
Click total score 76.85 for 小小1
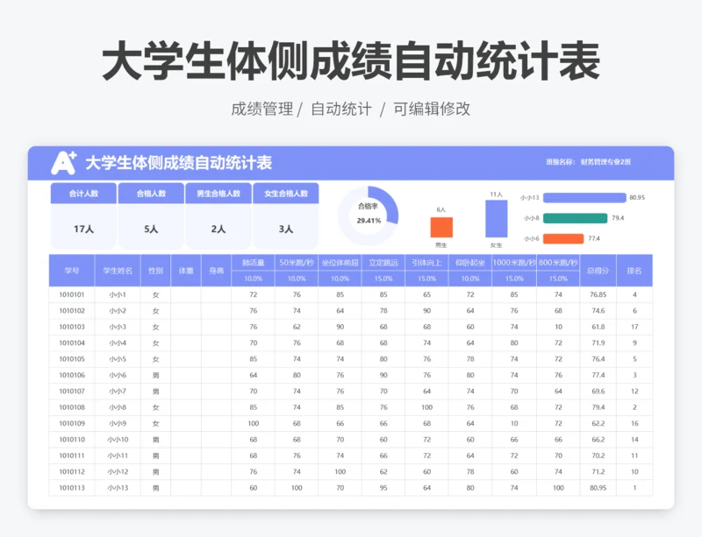[598, 294]
